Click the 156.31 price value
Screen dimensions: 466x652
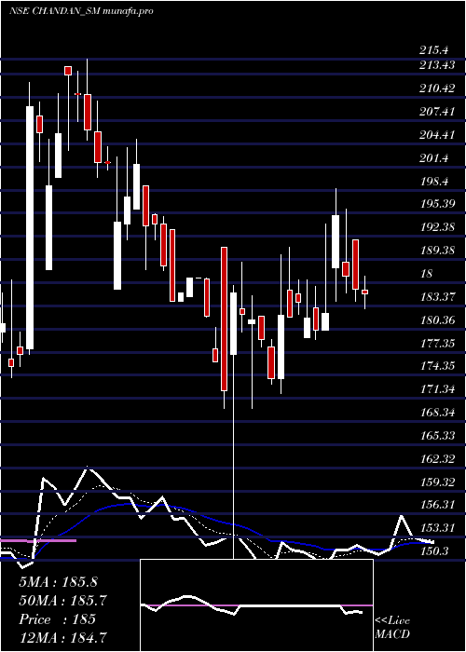tap(437, 505)
